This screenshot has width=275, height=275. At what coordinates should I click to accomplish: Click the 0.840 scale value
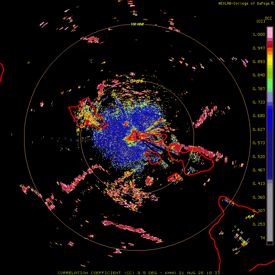point(259,75)
